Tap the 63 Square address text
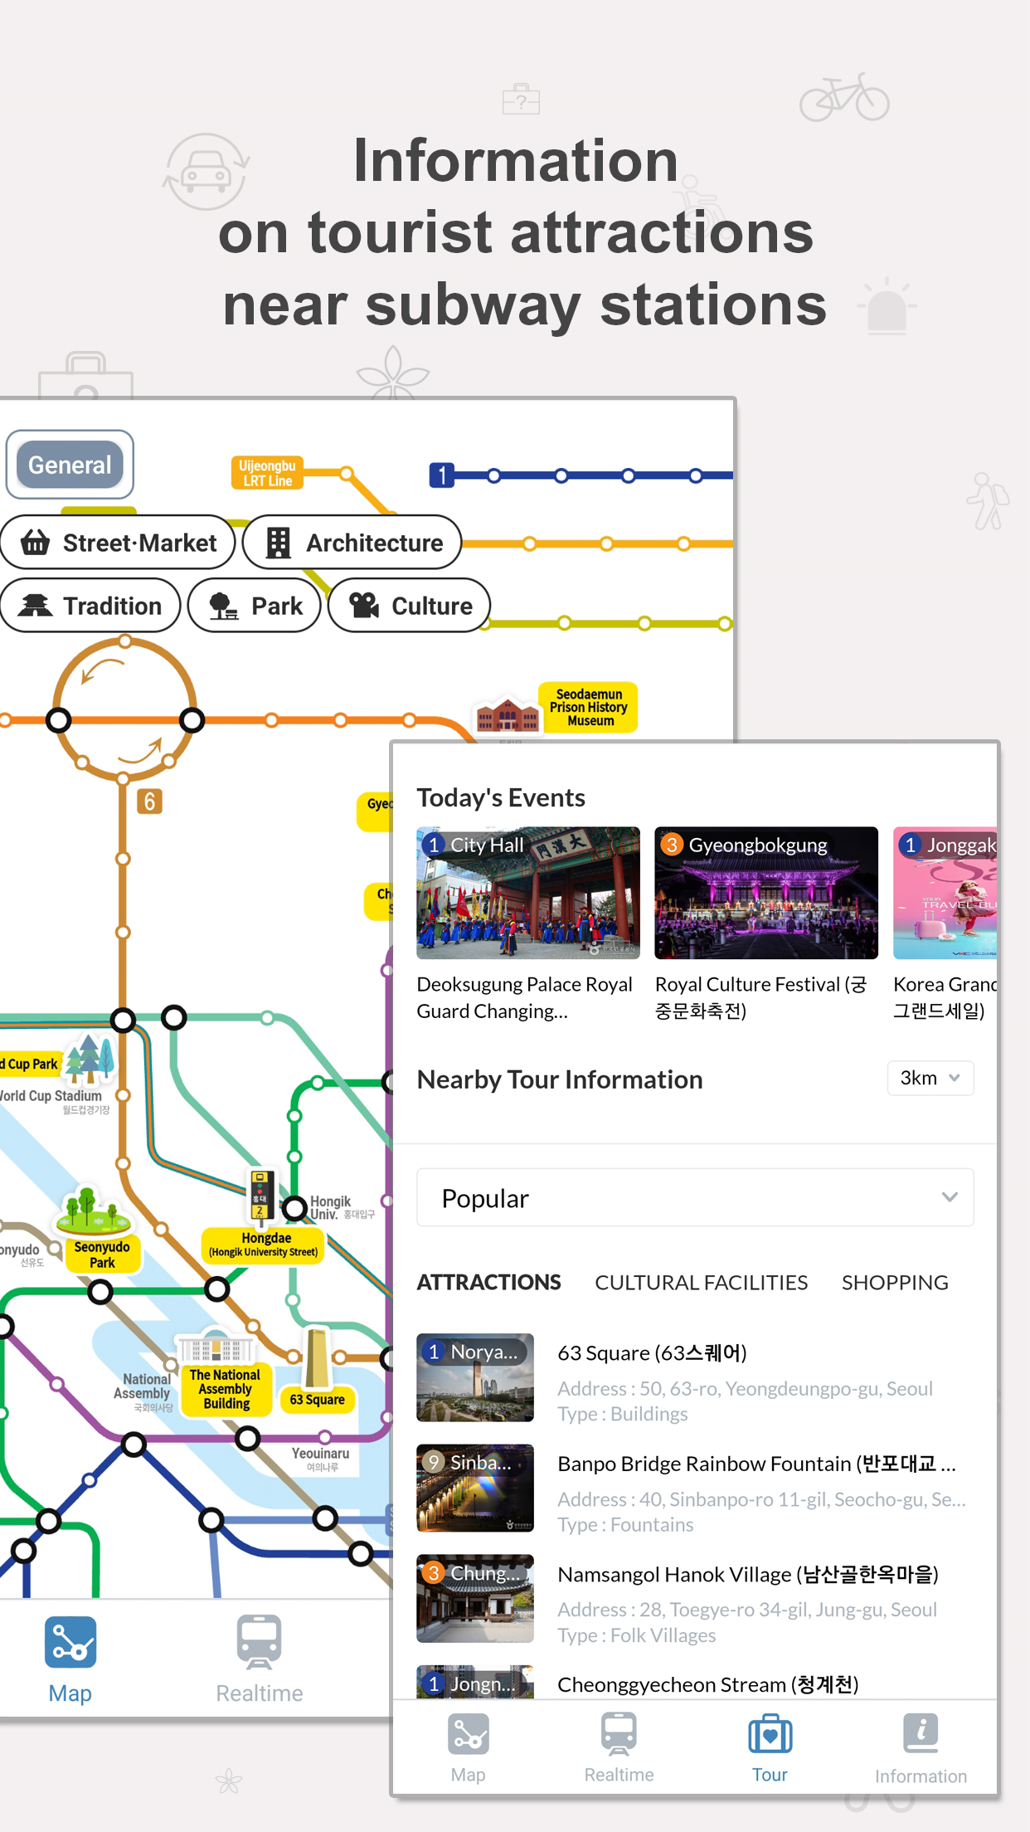Screen dimensions: 1030x1832 point(745,1388)
